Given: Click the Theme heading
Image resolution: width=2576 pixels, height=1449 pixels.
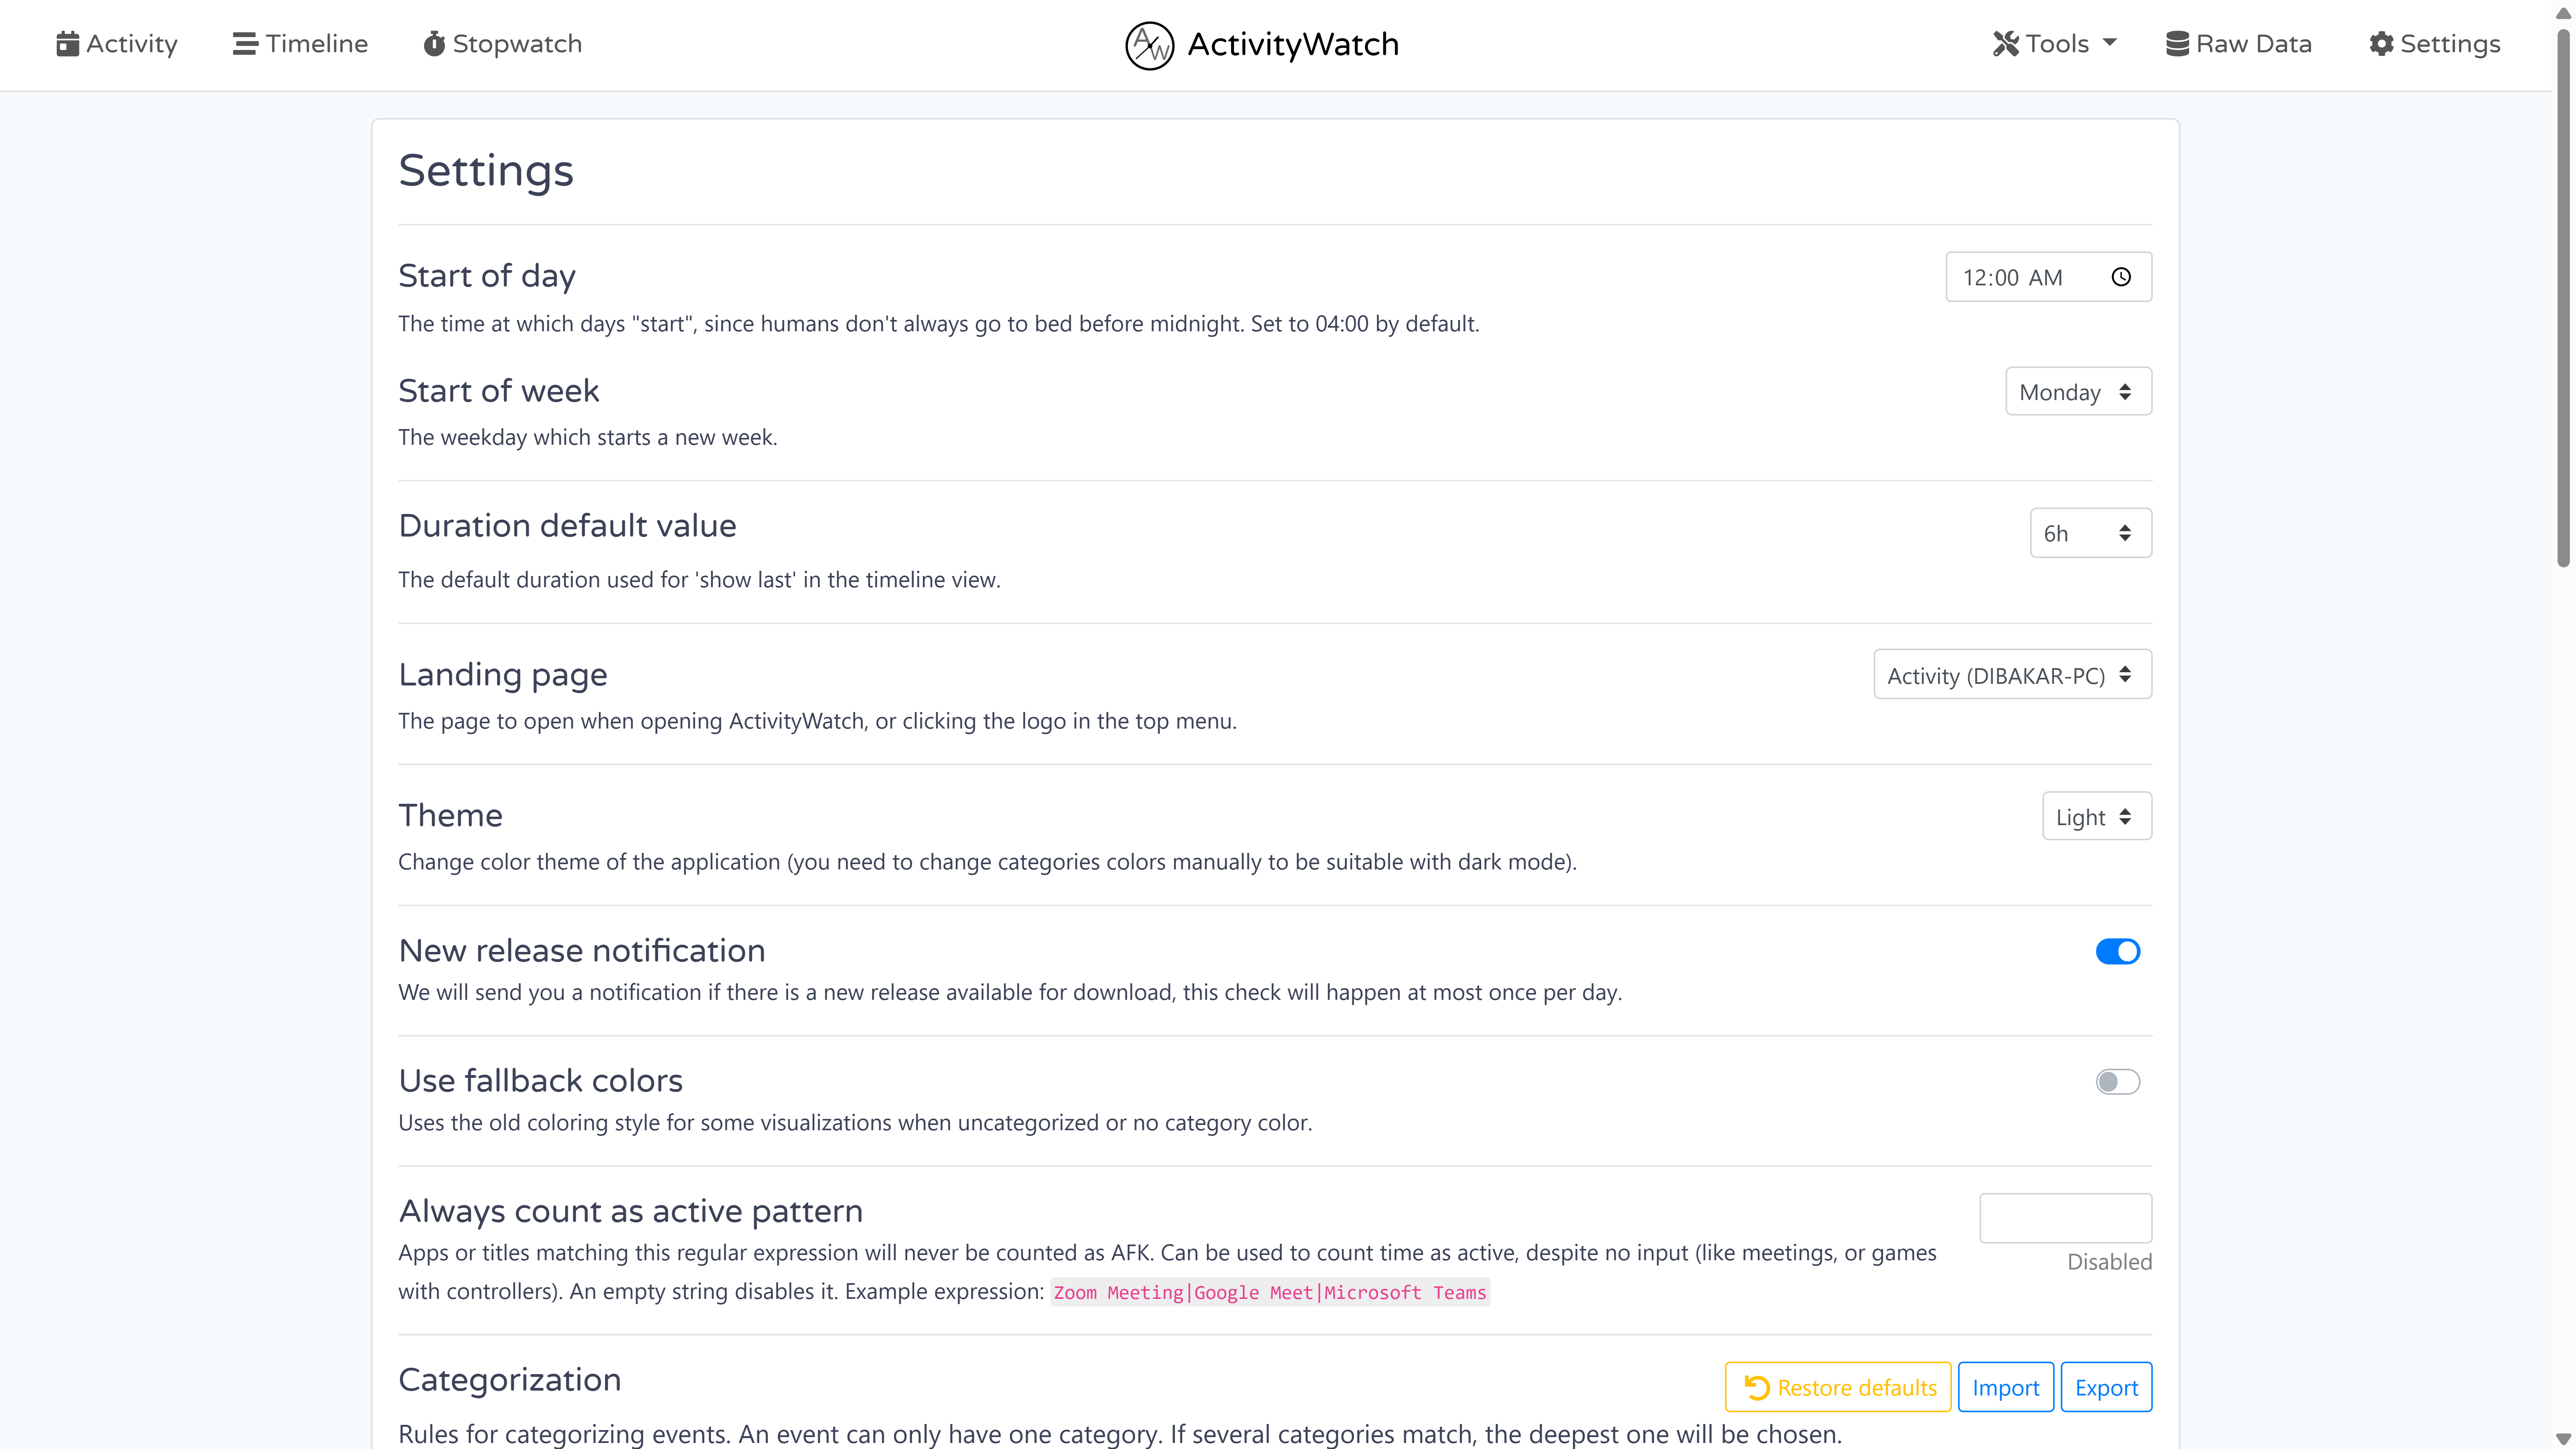Looking at the screenshot, I should pos(451,816).
